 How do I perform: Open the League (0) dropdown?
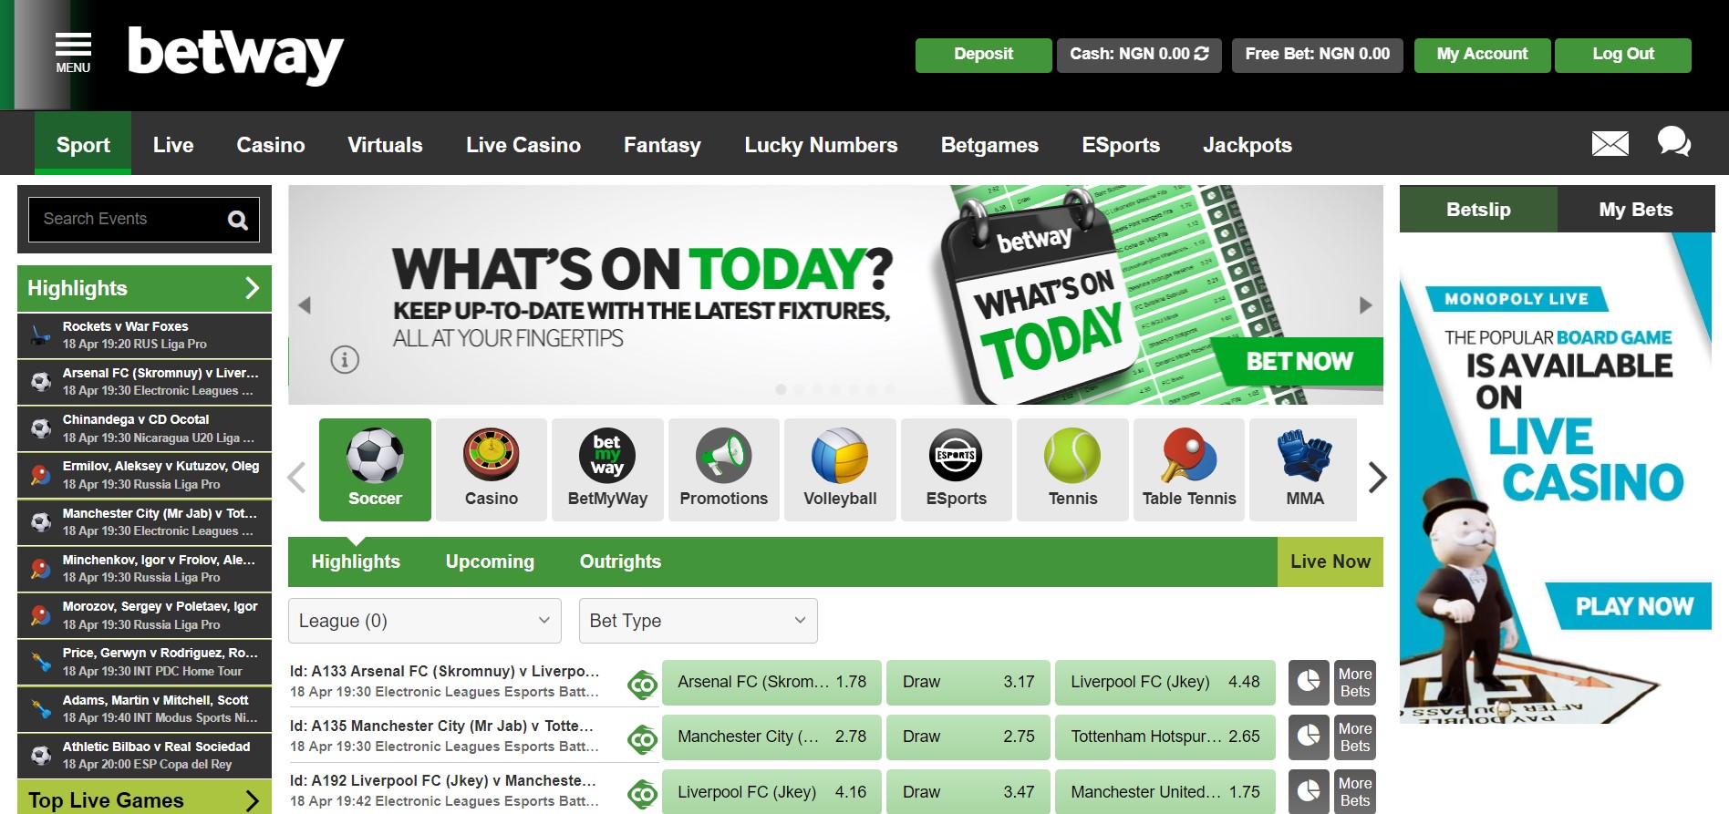[425, 621]
